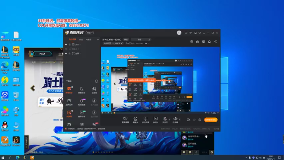
Task: Click the record video icon beside the gear
Action: coord(188,120)
